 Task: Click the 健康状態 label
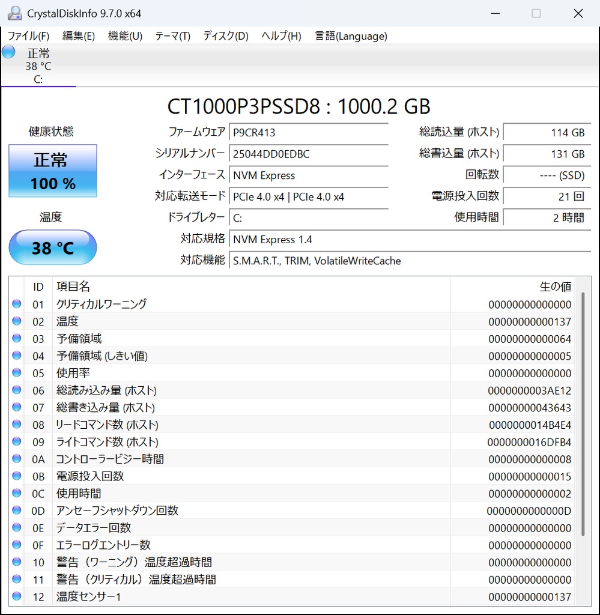tap(51, 132)
